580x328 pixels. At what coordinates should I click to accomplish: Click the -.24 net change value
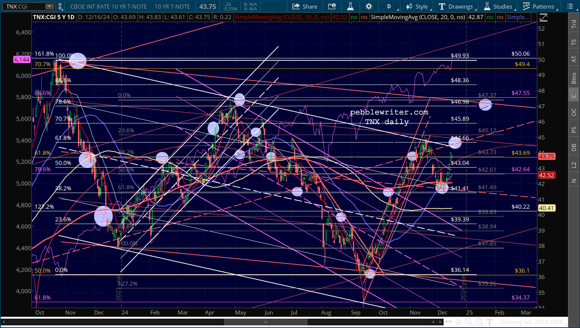(227, 4)
